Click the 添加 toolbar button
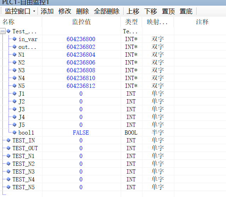226x197 pixels. [x=47, y=11]
